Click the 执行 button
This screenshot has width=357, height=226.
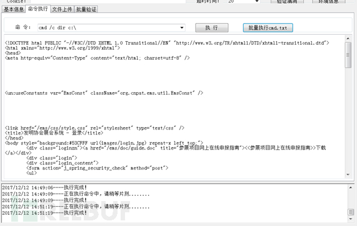click(211, 27)
